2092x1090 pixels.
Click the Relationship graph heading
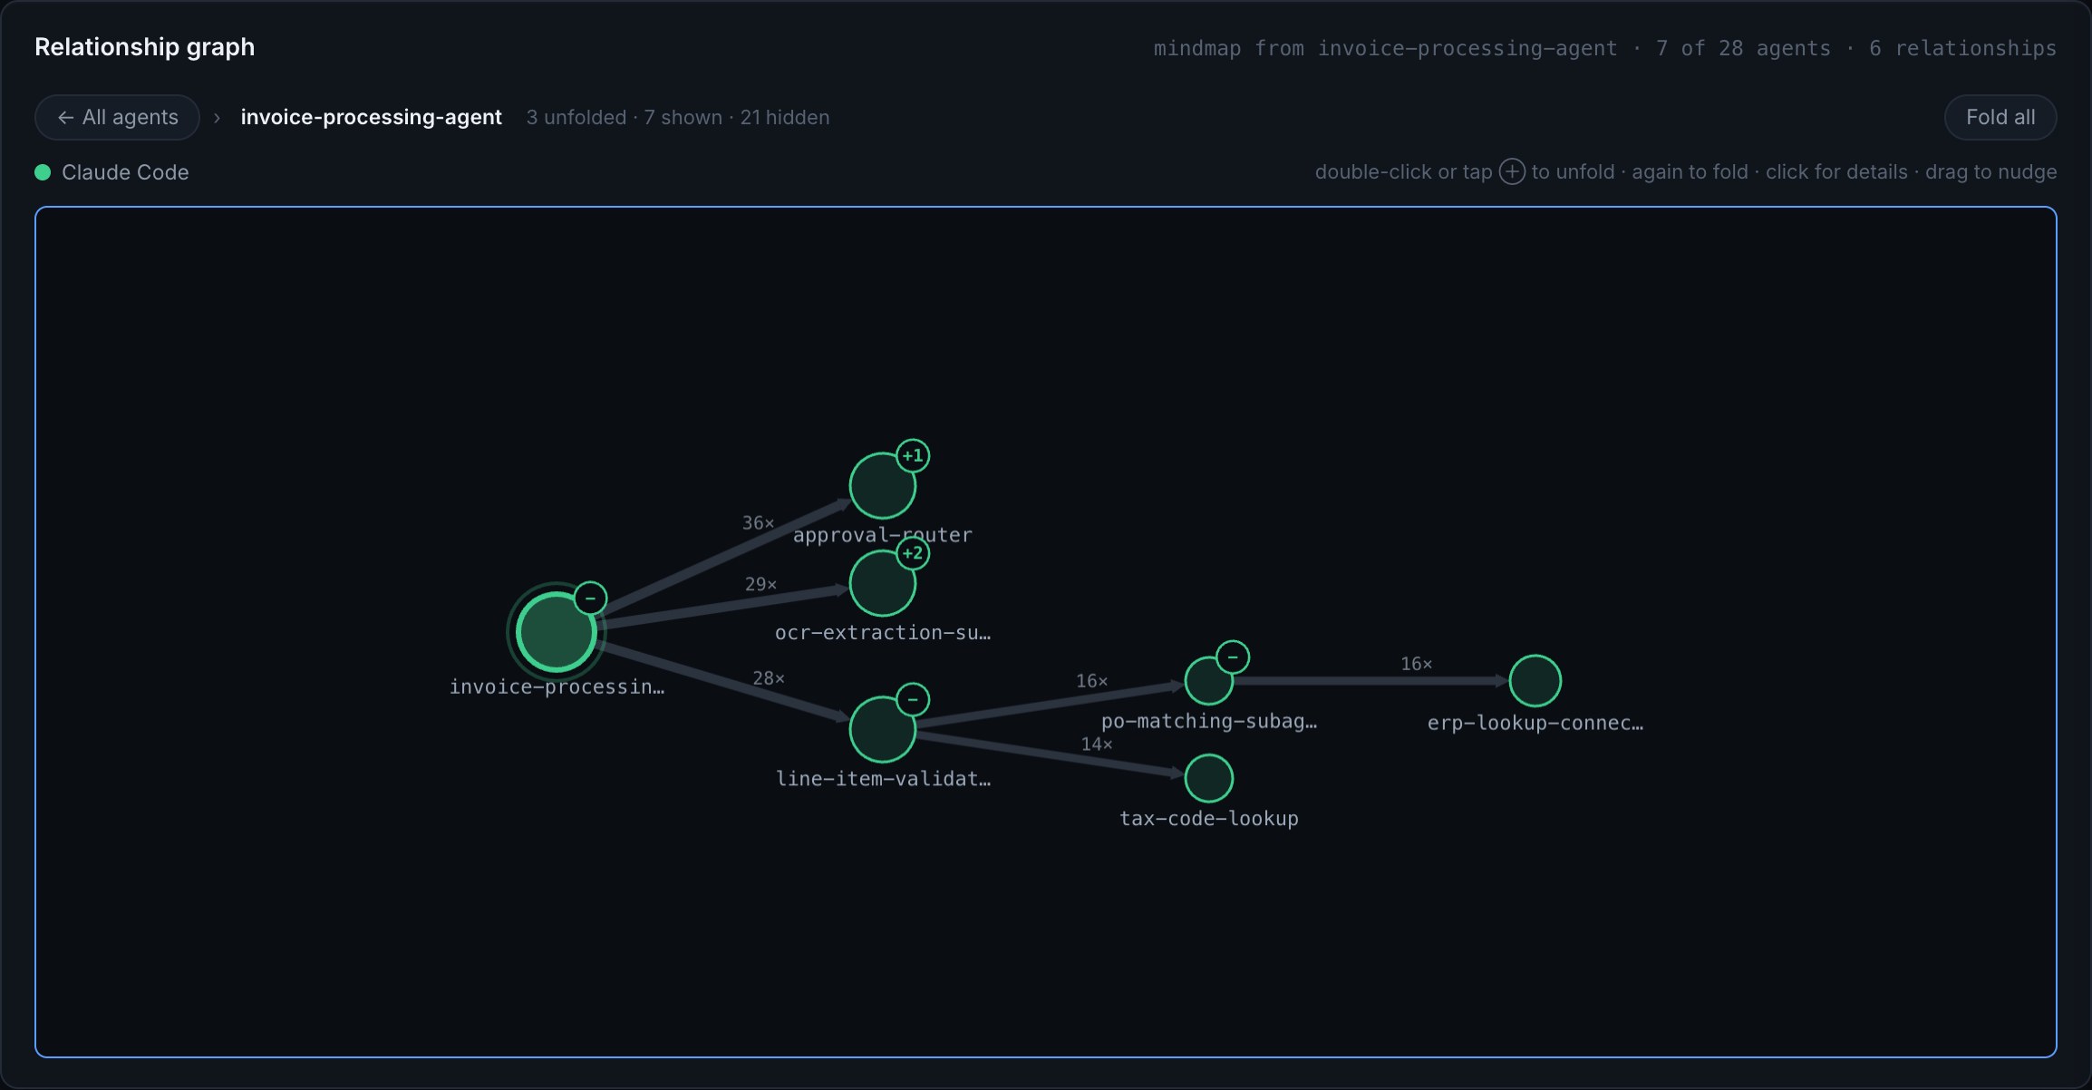[144, 47]
